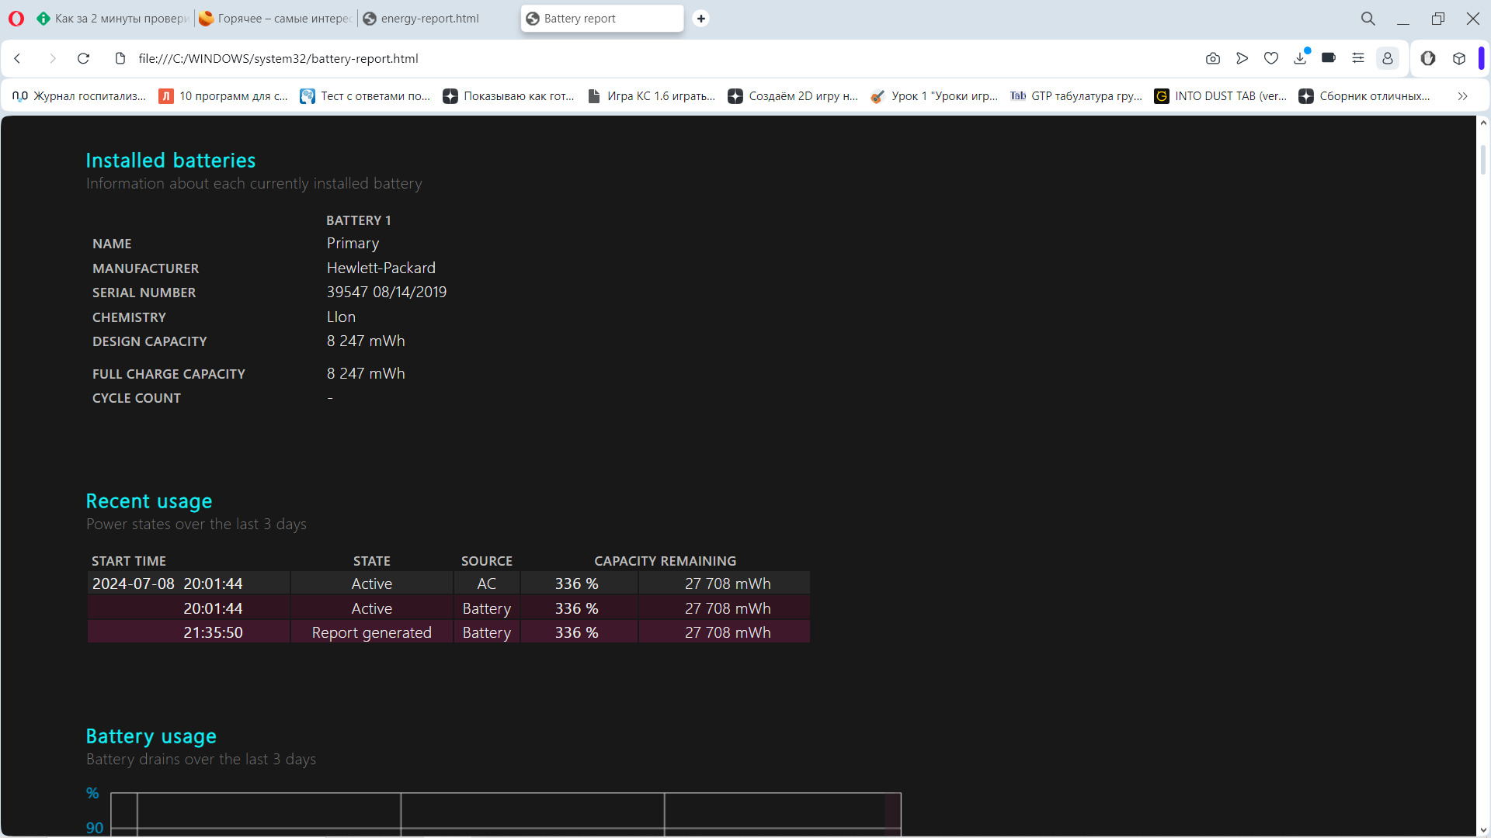Expand the hidden bookmarks chevron
The image size is (1491, 838).
click(1463, 96)
